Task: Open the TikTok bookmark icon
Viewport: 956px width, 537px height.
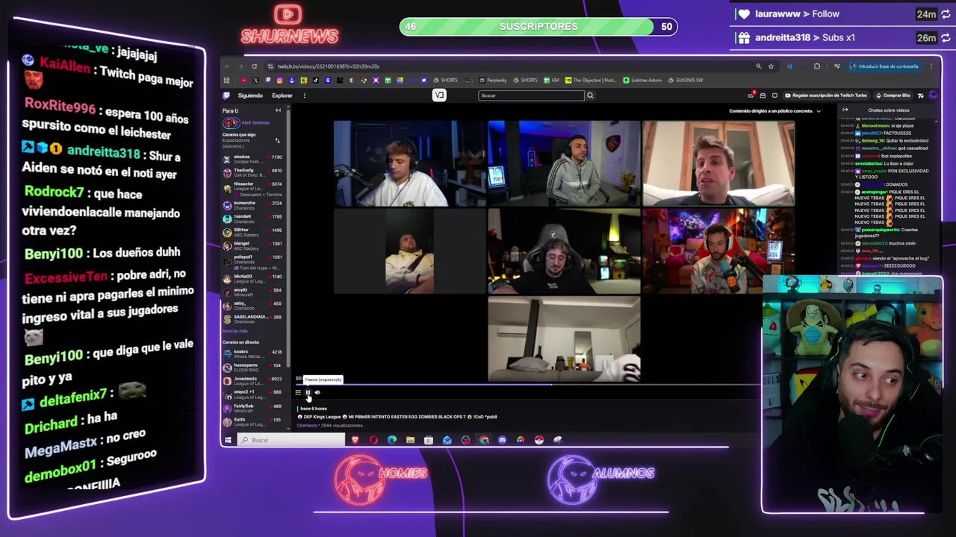Action: pyautogui.click(x=315, y=80)
